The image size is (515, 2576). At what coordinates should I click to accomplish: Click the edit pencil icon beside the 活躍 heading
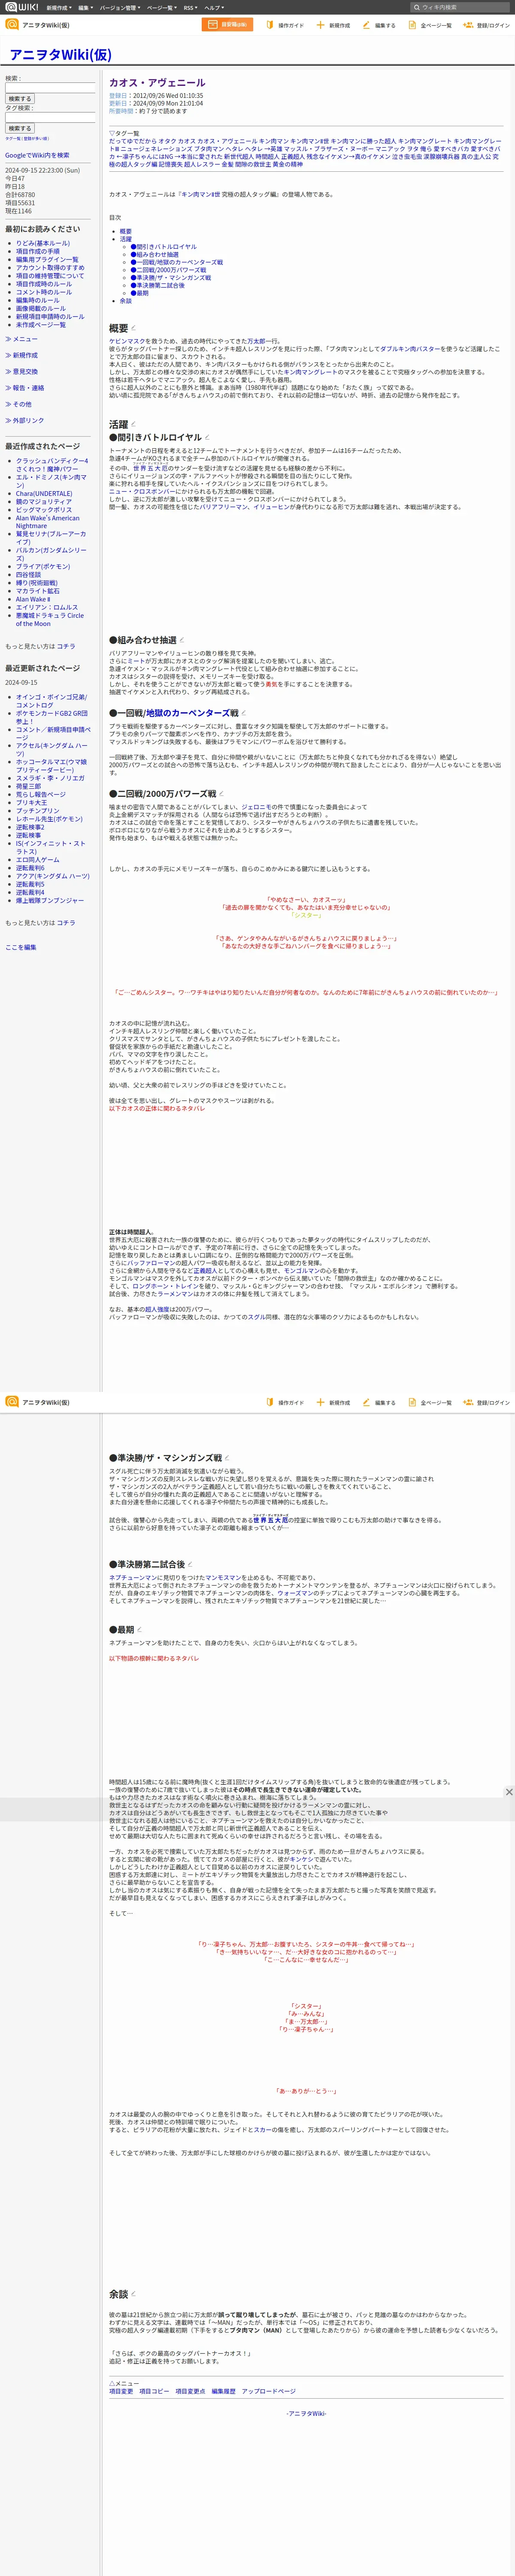tap(133, 424)
